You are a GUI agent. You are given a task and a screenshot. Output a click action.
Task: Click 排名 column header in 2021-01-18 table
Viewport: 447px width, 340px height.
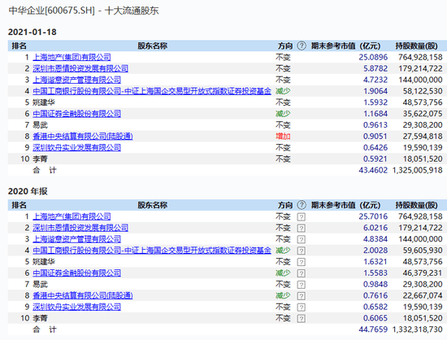[x=19, y=46]
